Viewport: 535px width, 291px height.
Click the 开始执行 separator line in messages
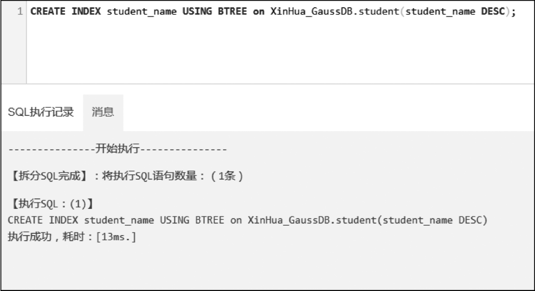[117, 148]
